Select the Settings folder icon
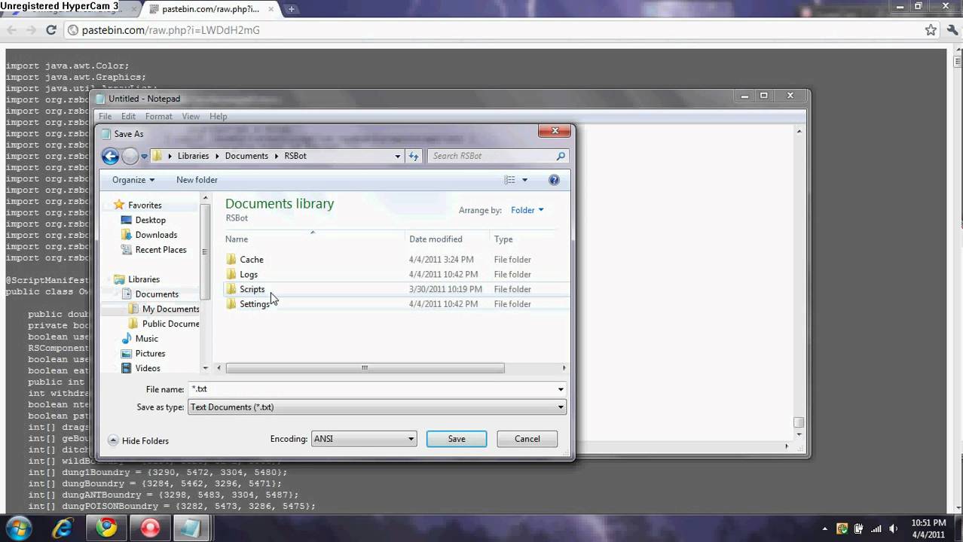 click(x=231, y=304)
